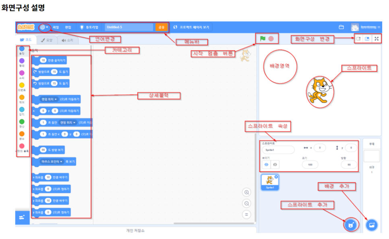Click the orange 공유 share button
The height and width of the screenshot is (239, 389).
tap(161, 27)
